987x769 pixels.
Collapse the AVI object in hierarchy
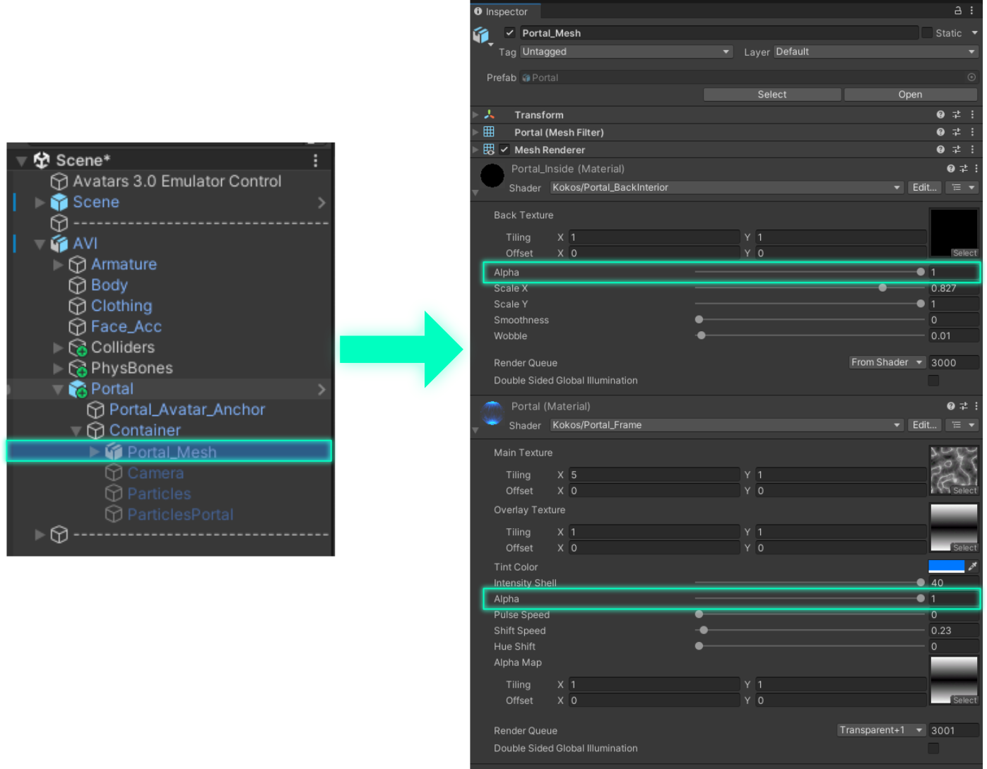(40, 244)
